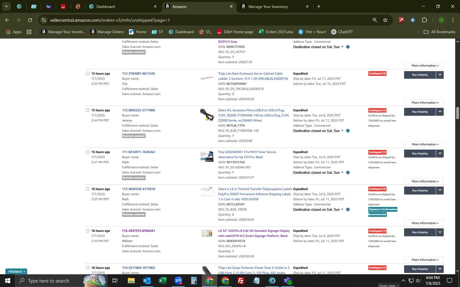
Task: Expand Destination closed dropdown for Ruth's order
Action: coord(342,210)
